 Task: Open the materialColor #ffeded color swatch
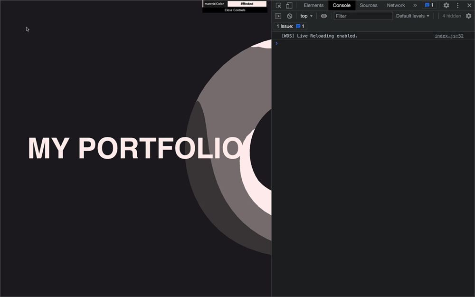pyautogui.click(x=247, y=4)
